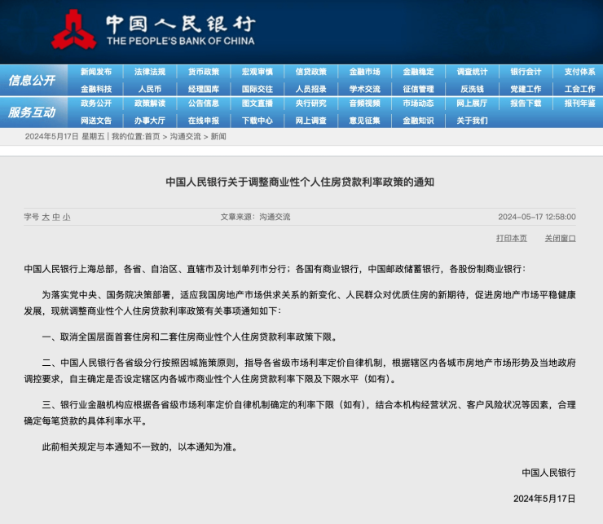Open the 办事大厅 navigation item
Screen dimensions: 603x524
click(150, 121)
